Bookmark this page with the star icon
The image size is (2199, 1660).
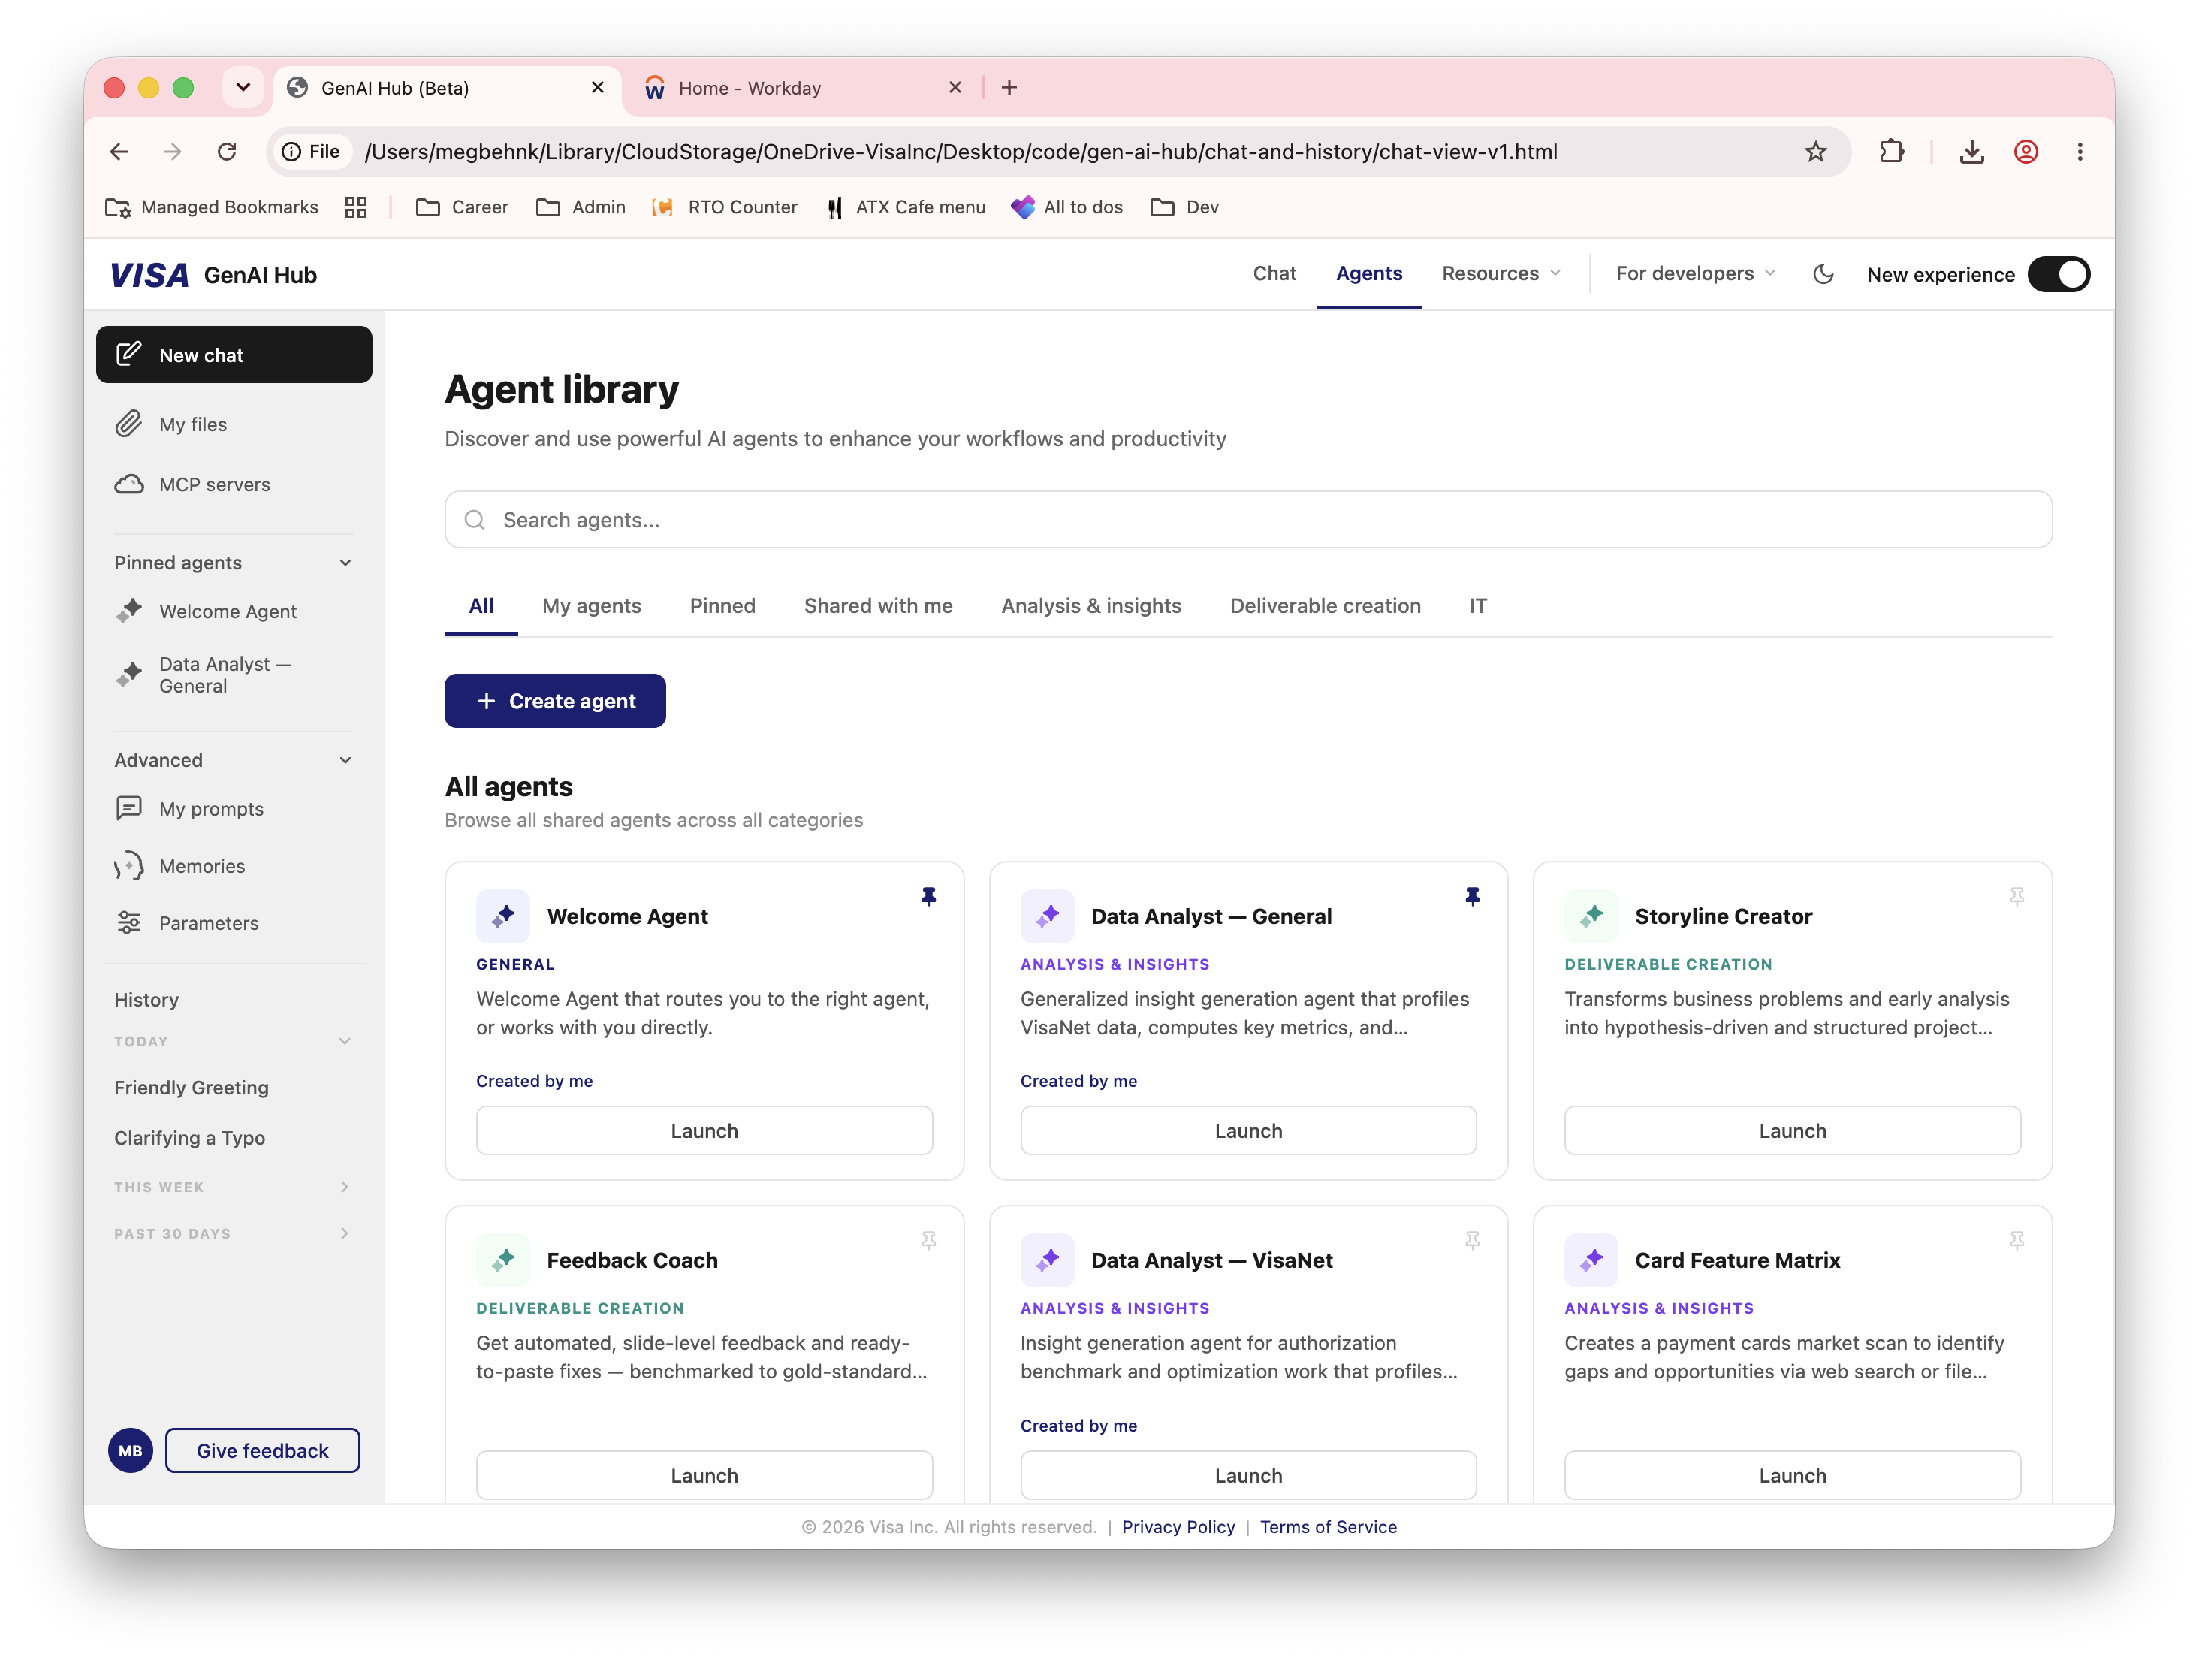coord(1815,151)
